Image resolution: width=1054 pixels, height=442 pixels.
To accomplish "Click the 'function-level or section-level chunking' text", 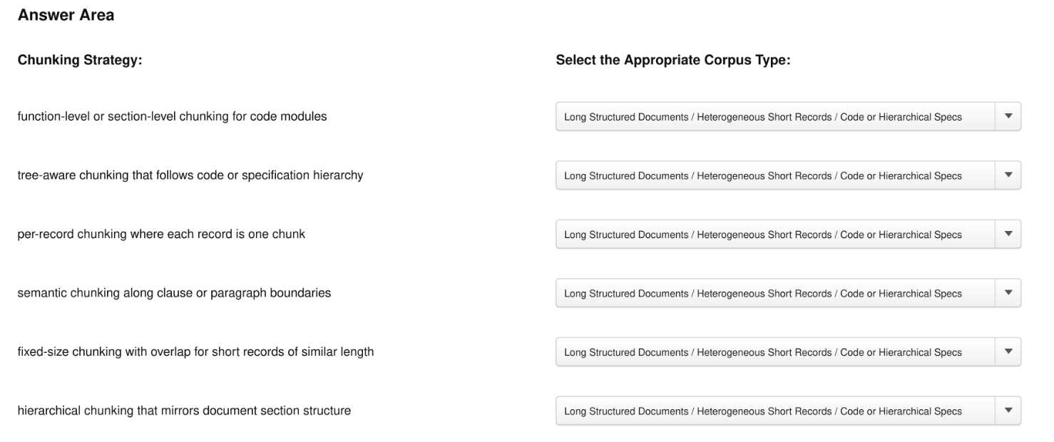I will (123, 116).
